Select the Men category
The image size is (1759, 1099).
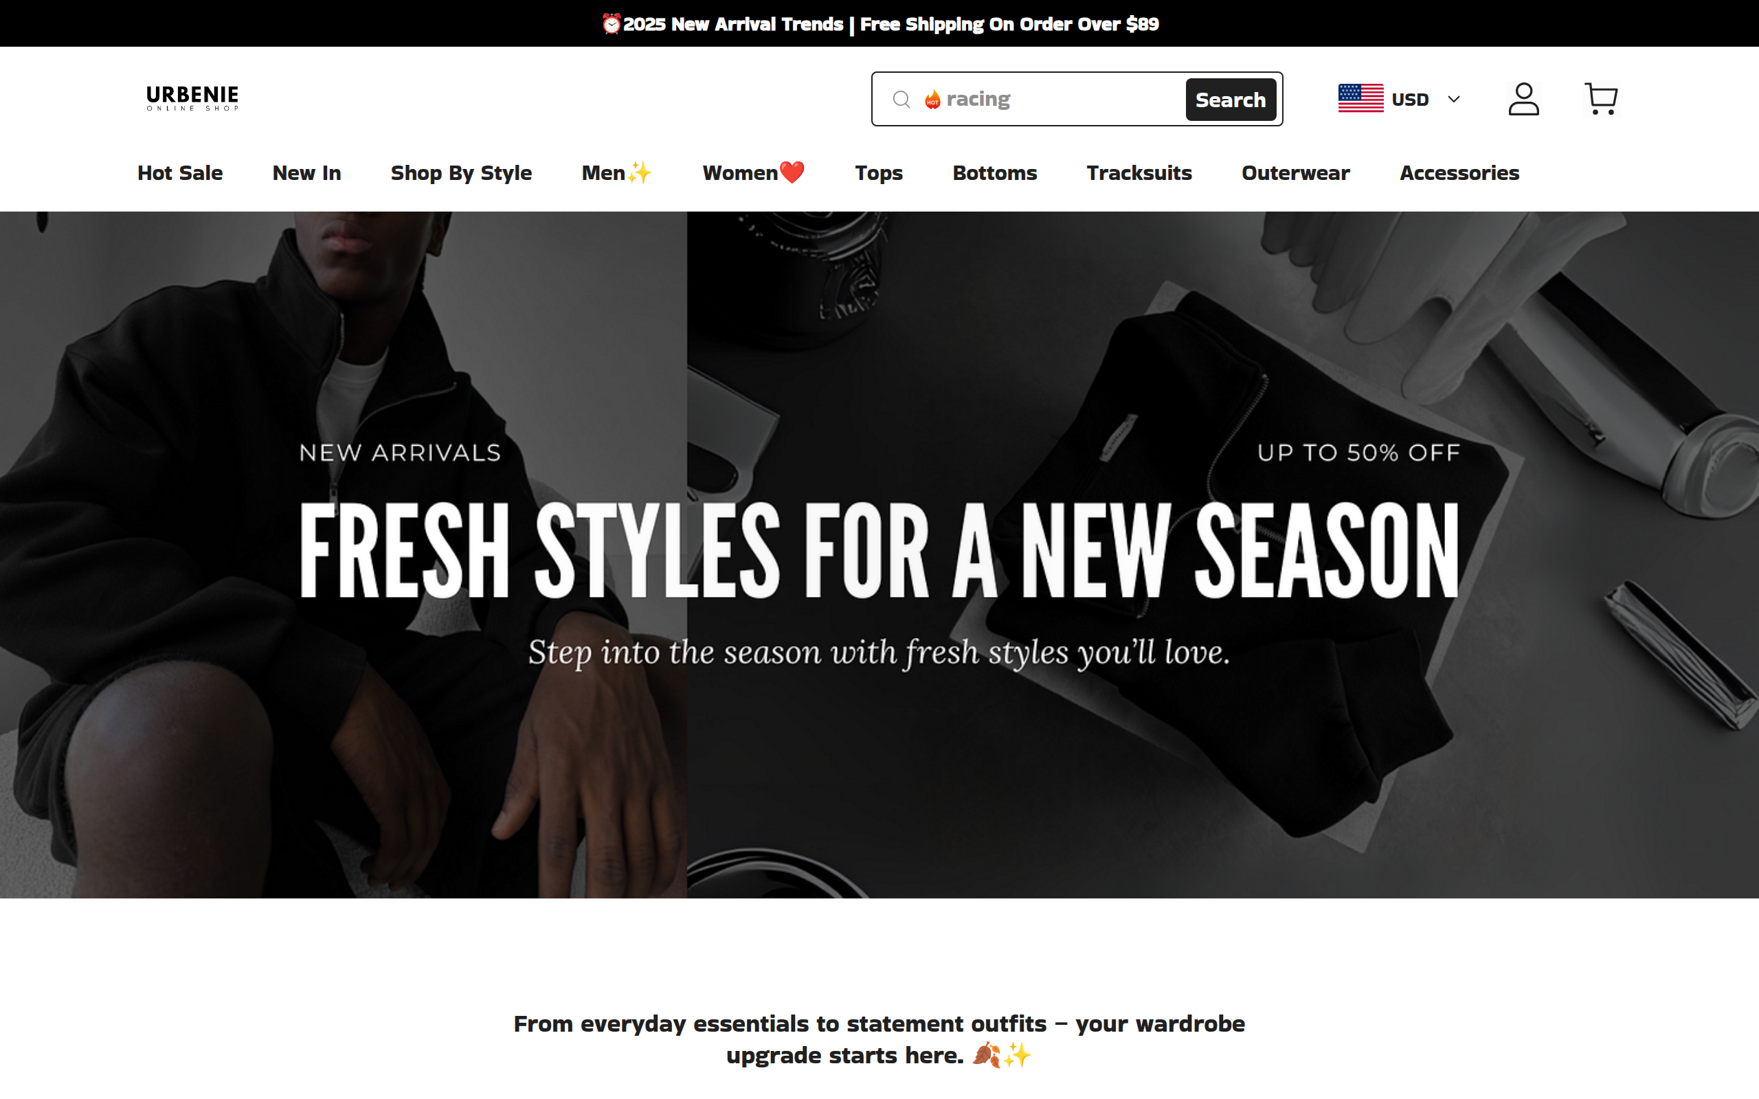616,173
